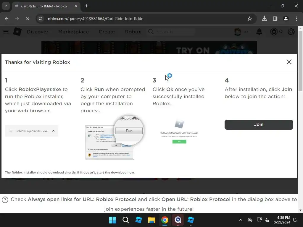Close the Thanks for visiting Roblox dialog

289,62
